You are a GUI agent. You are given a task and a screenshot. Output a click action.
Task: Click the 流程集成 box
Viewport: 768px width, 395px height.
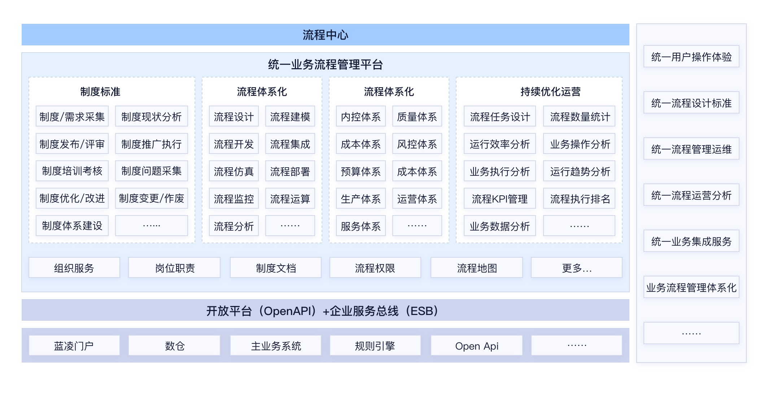[x=290, y=144]
